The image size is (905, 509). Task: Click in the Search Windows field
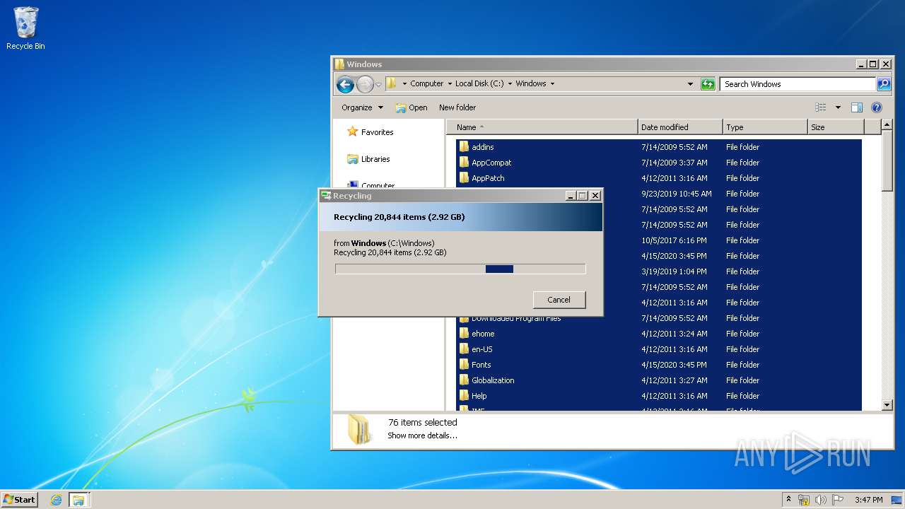[x=798, y=84]
